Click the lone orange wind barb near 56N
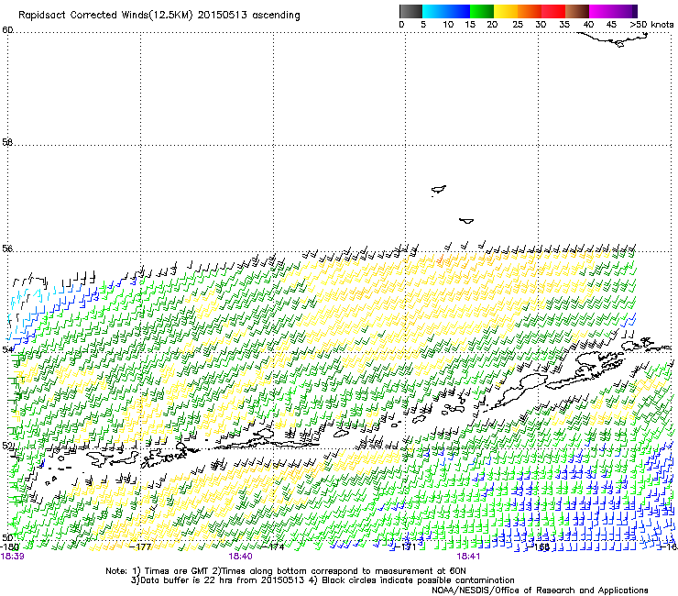 coord(440,259)
